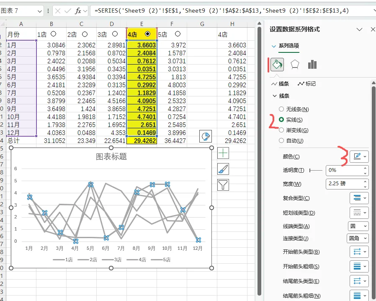Open the function dropdown next to fx
The width and height of the screenshot is (376, 301).
[x=85, y=11]
